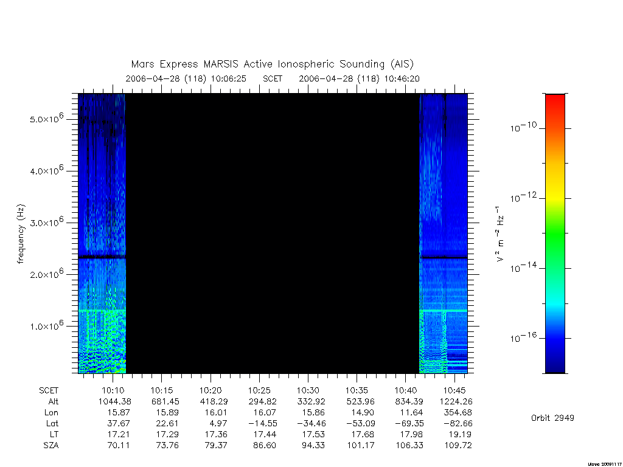Click the Orbit 2949 label
The height and width of the screenshot is (467, 623).
(552, 418)
